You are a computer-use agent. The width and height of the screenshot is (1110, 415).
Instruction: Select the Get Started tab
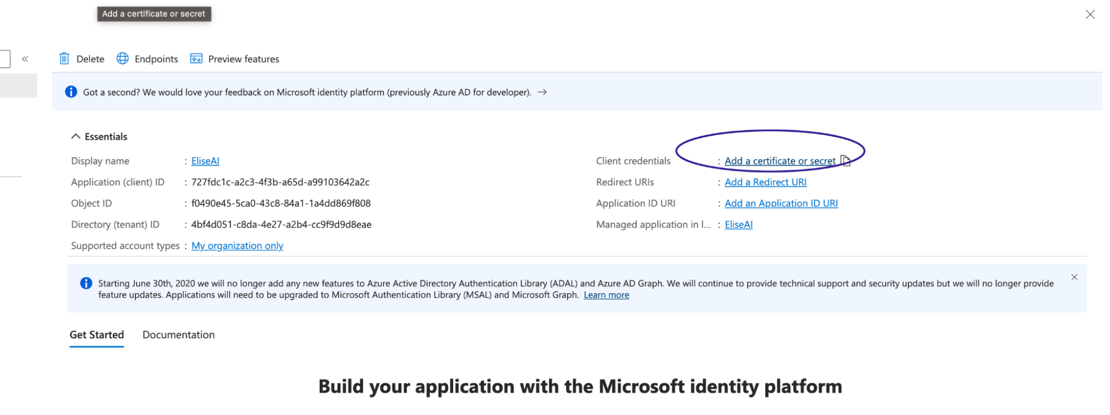point(97,335)
